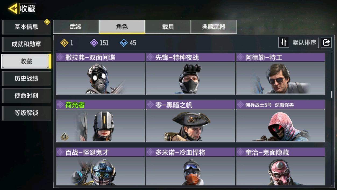This screenshot has width=337, height=190.
Task: Open 成就和勋章 in the sidebar
Action: pyautogui.click(x=26, y=44)
